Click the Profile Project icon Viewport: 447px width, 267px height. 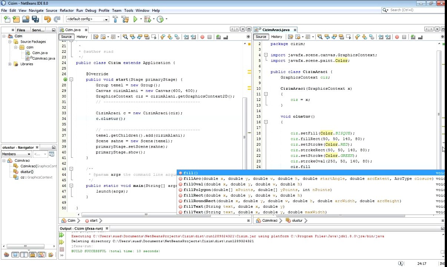(x=160, y=19)
